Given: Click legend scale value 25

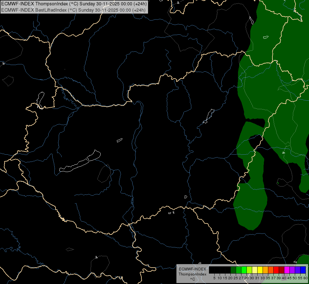Looking at the screenshot, I should [x=236, y=278].
